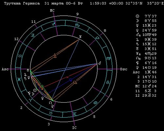164x131 pixels.
Task: Select the house 12 cusp row in the table
Action: point(146,95)
